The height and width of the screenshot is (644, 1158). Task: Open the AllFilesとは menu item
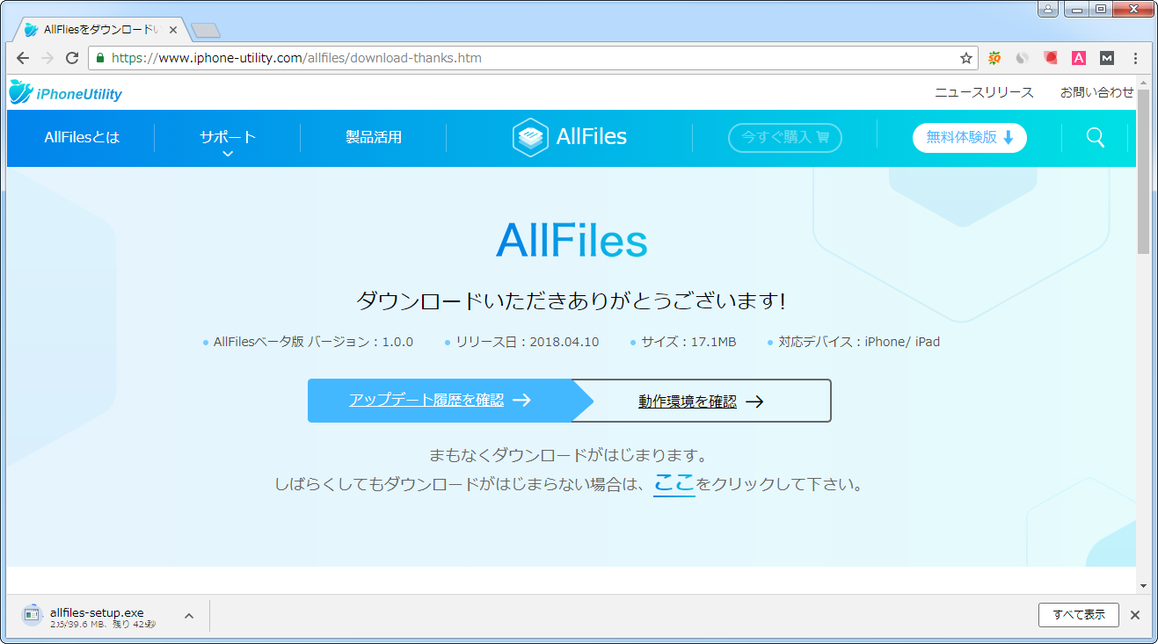[x=82, y=137]
